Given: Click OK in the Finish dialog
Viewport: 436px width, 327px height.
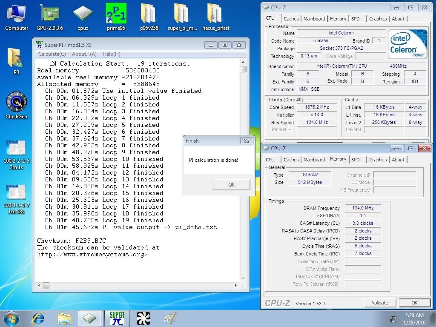Looking at the screenshot, I should (232, 185).
